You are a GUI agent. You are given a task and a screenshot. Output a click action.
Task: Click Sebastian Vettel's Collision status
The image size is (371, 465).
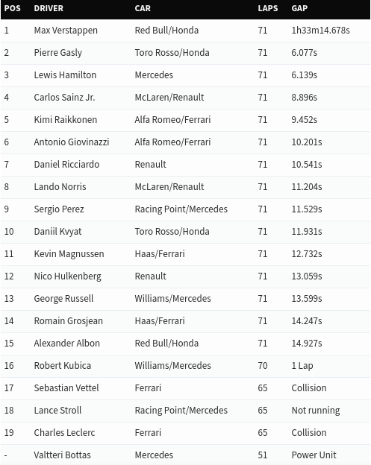[309, 388]
